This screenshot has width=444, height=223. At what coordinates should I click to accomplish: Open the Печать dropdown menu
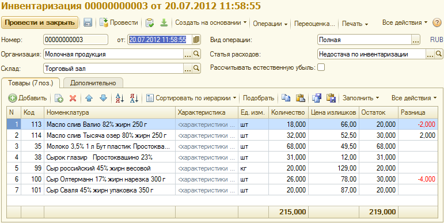[355, 24]
